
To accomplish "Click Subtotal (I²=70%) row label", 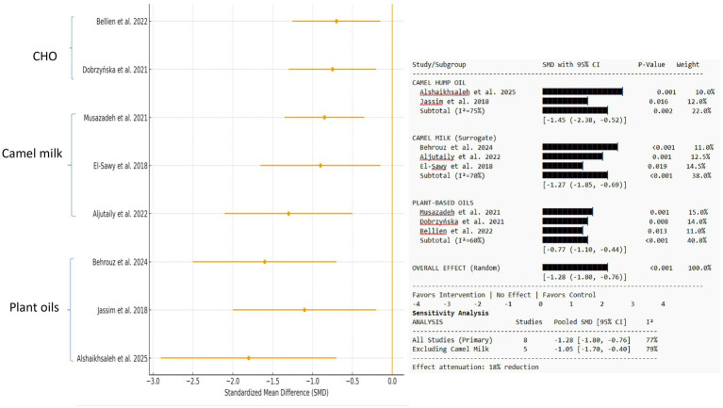I will coord(452,175).
